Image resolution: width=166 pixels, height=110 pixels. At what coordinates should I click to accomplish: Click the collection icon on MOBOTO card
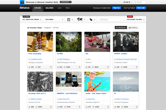tap(79, 107)
